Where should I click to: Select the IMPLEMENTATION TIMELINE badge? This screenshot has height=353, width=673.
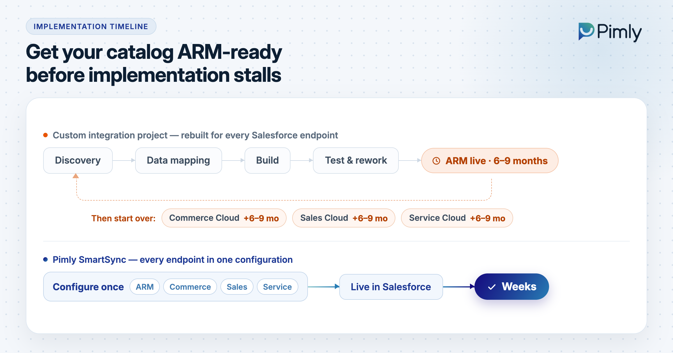pos(91,27)
